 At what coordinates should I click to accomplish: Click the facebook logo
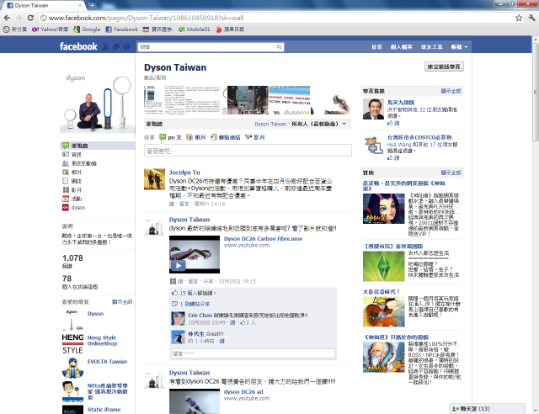pyautogui.click(x=78, y=46)
